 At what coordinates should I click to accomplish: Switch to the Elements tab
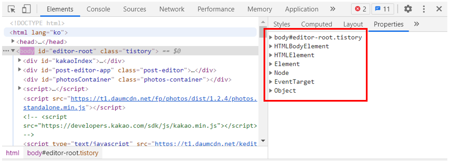[60, 9]
